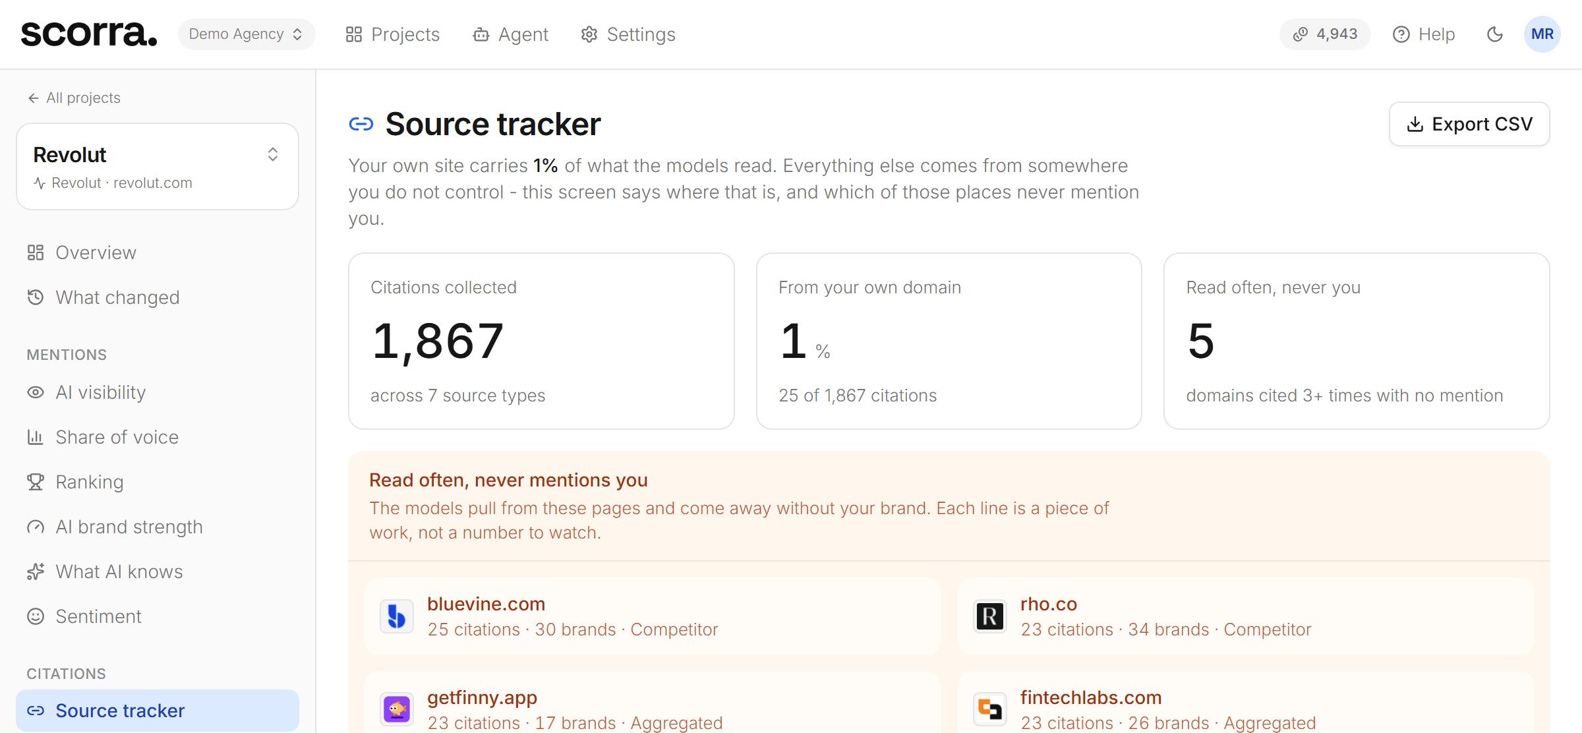Click the What AI knows sparkle icon
Image resolution: width=1582 pixels, height=733 pixels.
36,572
